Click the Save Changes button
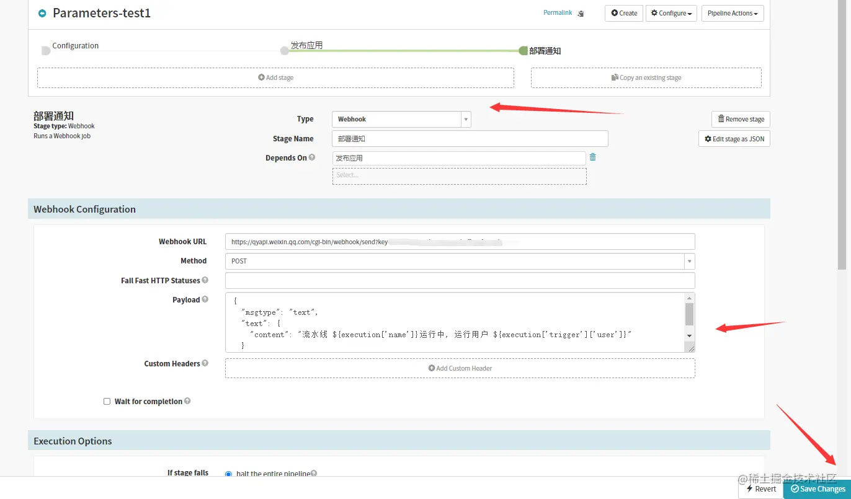Image resolution: width=851 pixels, height=499 pixels. (x=818, y=489)
